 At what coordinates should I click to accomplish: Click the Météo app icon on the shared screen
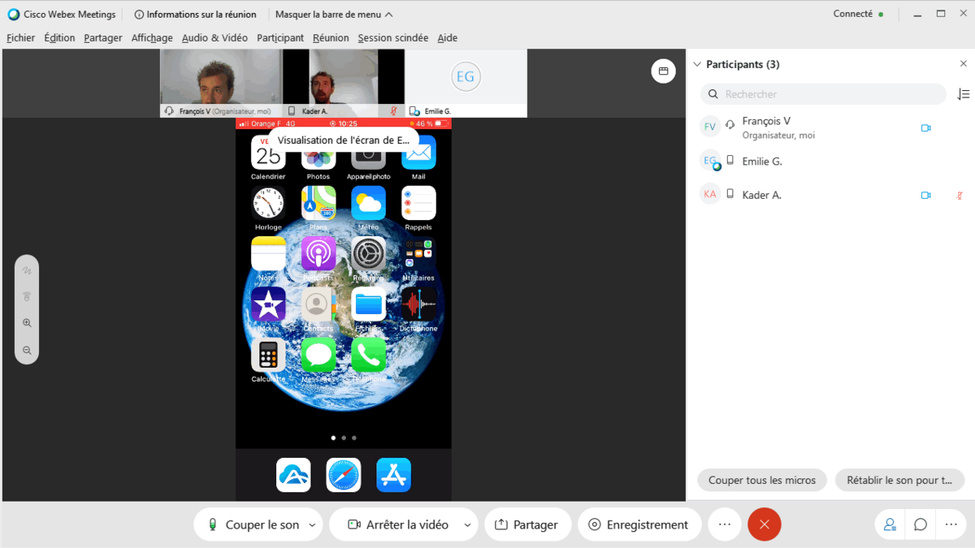pos(368,203)
